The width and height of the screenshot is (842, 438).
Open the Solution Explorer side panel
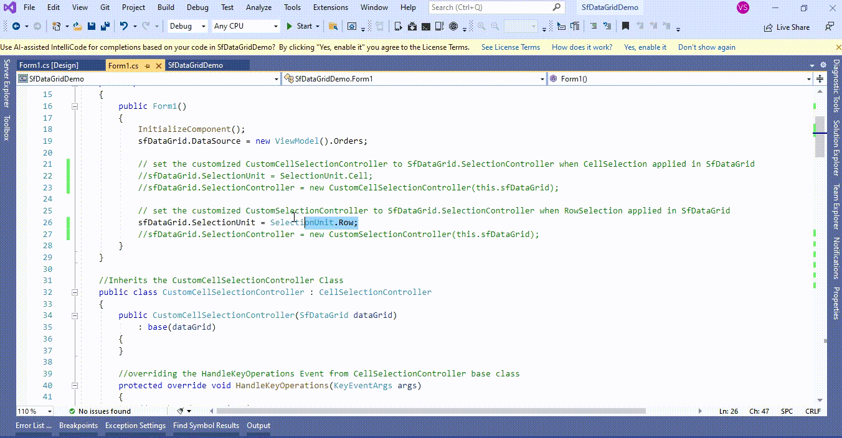[x=836, y=148]
